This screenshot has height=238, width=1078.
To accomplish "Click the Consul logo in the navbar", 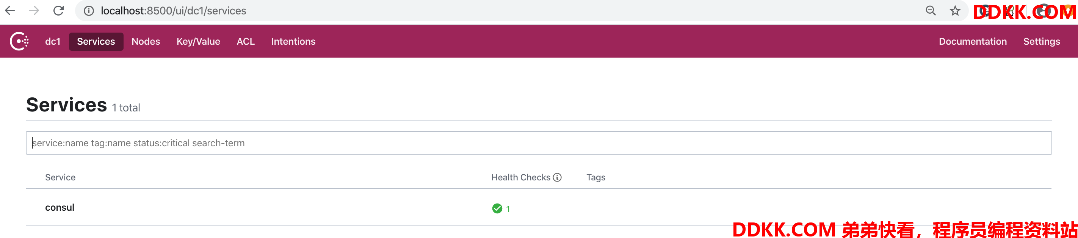I will [x=19, y=41].
